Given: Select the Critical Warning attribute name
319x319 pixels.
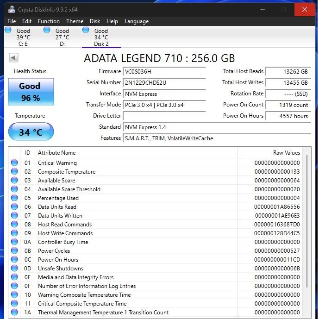Looking at the screenshot, I should click(57, 163).
